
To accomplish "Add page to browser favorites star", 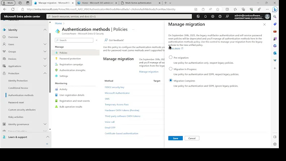I will 218,9.
